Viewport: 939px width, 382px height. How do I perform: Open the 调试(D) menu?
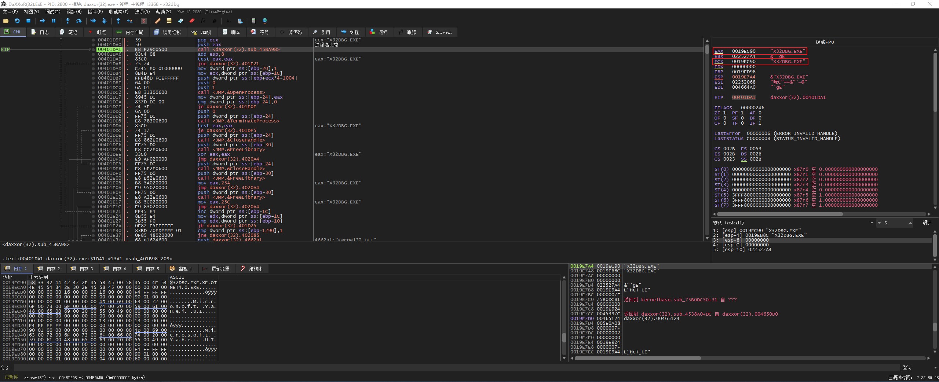click(x=52, y=12)
